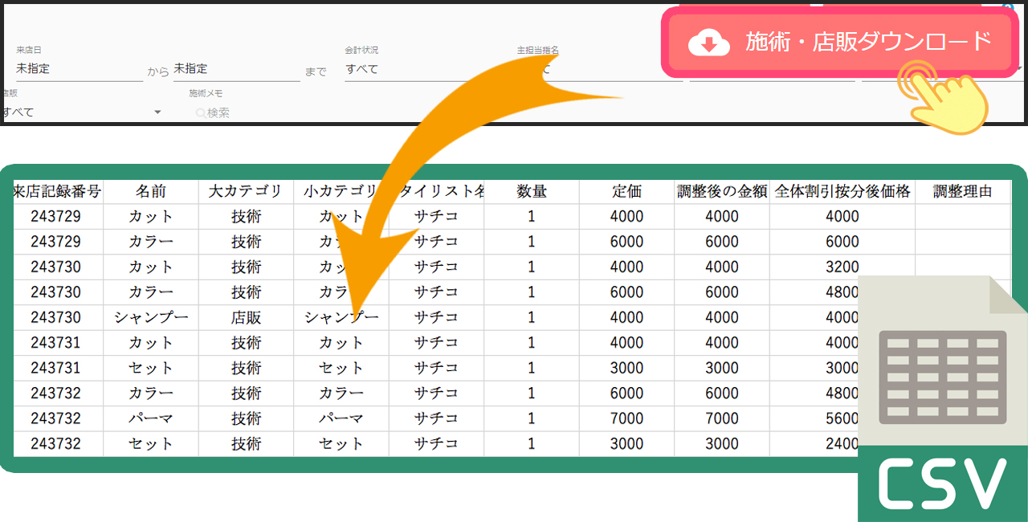Click the 店販 category cell in シャンプー row
This screenshot has height=522, width=1028.
tap(245, 317)
